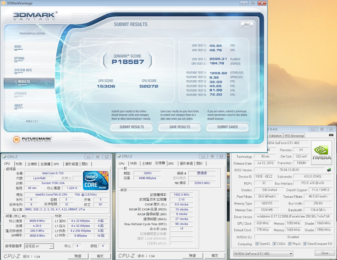337x260 pixels.
Task: Open HELP in 3DMark Vantage
Action: click(x=247, y=24)
